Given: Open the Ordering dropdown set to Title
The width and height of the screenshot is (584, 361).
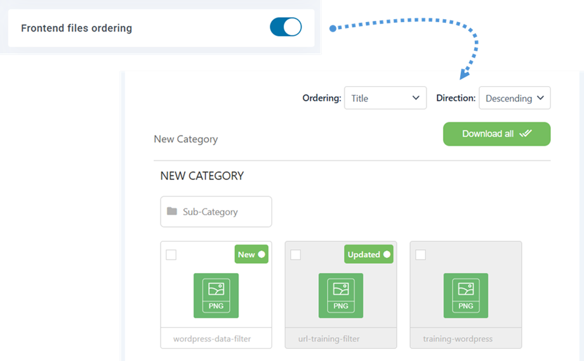Looking at the screenshot, I should tap(385, 98).
